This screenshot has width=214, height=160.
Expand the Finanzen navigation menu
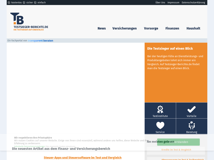click(x=172, y=28)
